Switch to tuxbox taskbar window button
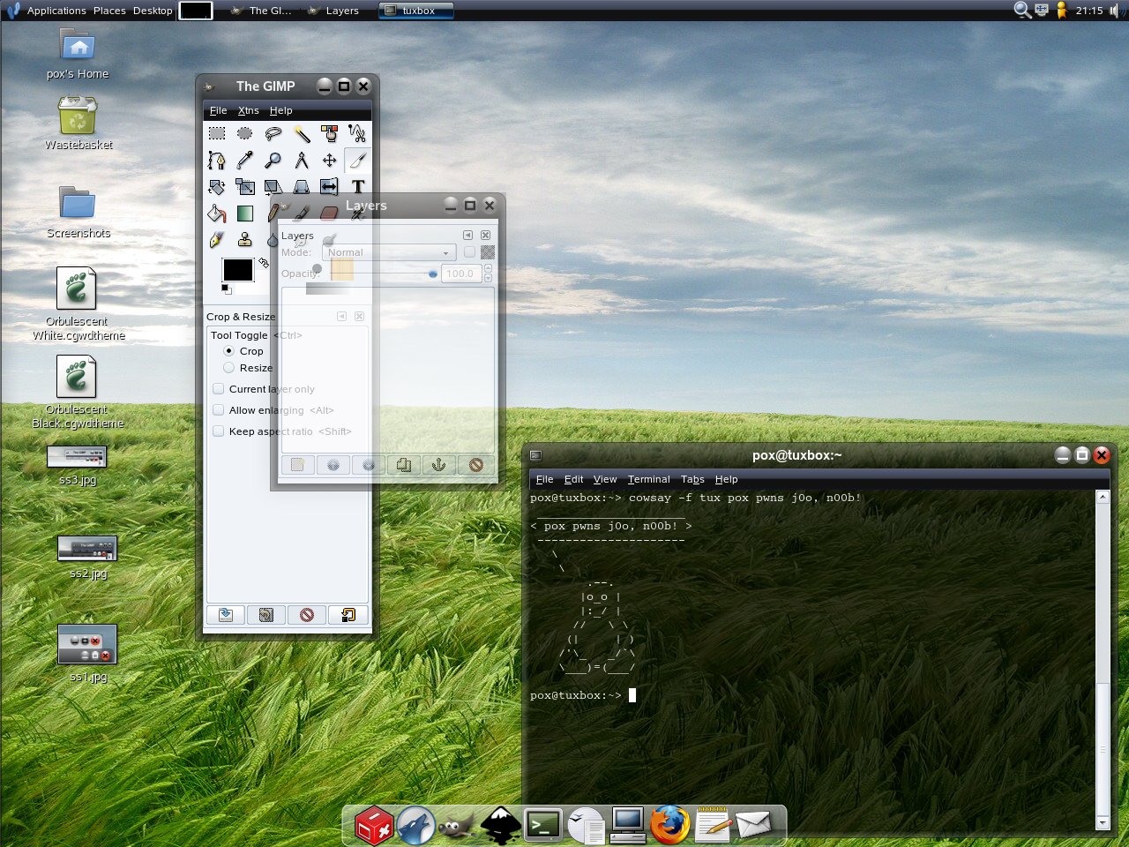The image size is (1129, 847). (x=416, y=11)
